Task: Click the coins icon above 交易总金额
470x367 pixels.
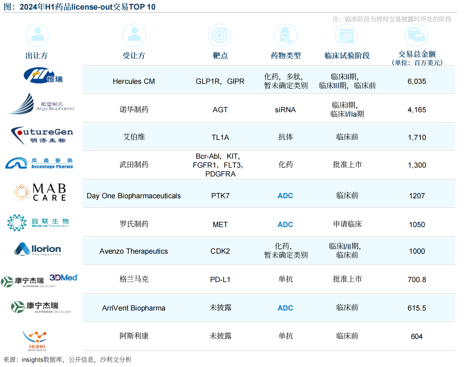Action: tap(416, 35)
